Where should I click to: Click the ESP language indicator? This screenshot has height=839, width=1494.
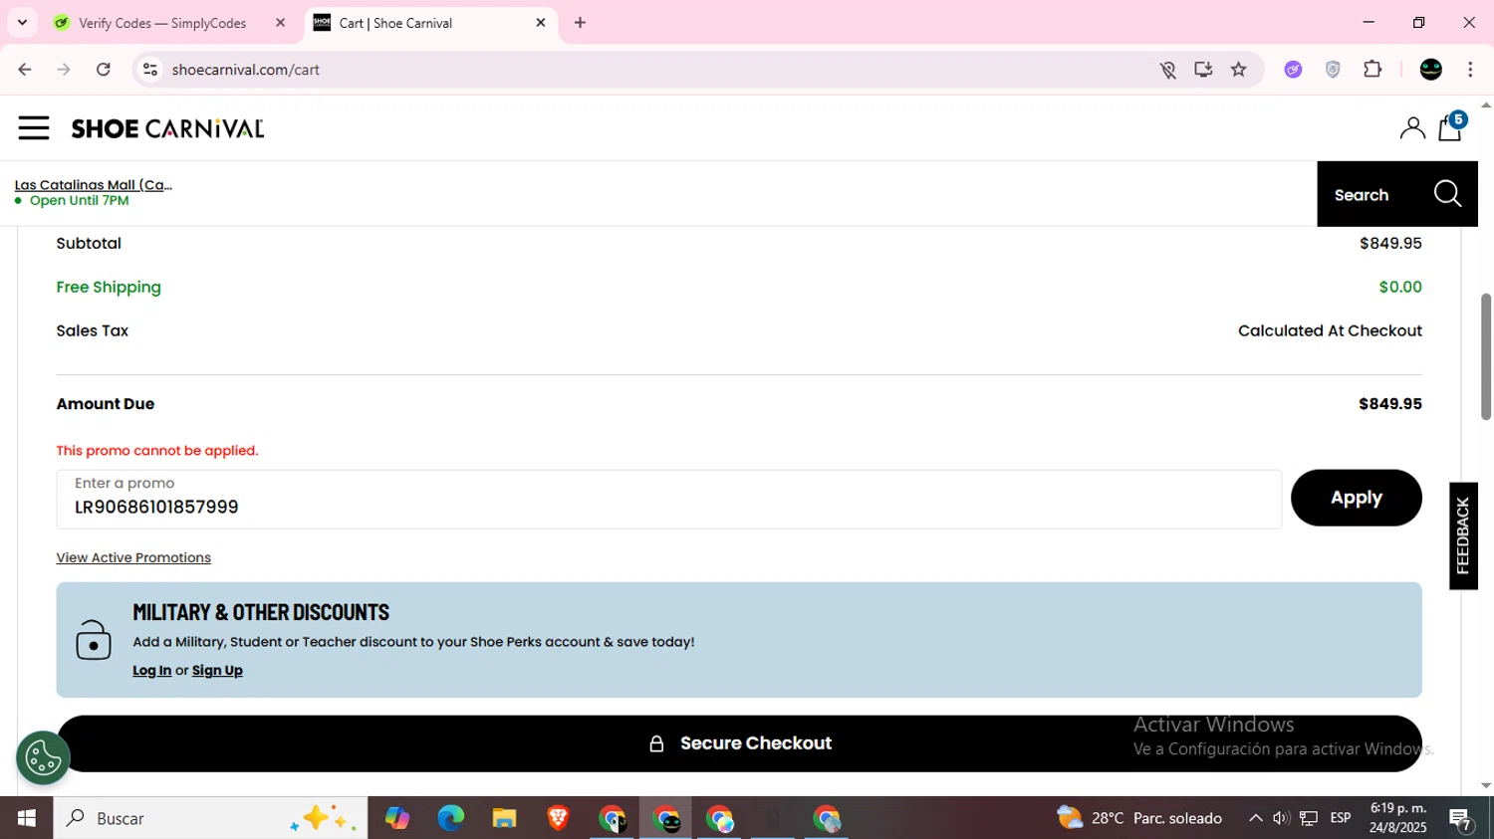point(1341,818)
